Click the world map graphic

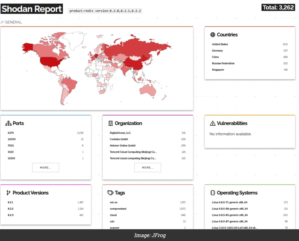pyautogui.click(x=97, y=68)
